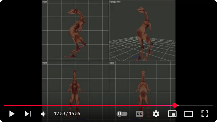Click the creature in the Front viewport
Image resolution: width=217 pixels, height=122 pixels.
click(75, 94)
